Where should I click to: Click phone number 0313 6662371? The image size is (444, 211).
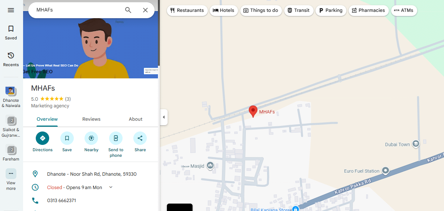[61, 201]
